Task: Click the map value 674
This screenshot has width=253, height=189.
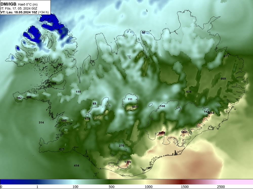Action: point(189,92)
